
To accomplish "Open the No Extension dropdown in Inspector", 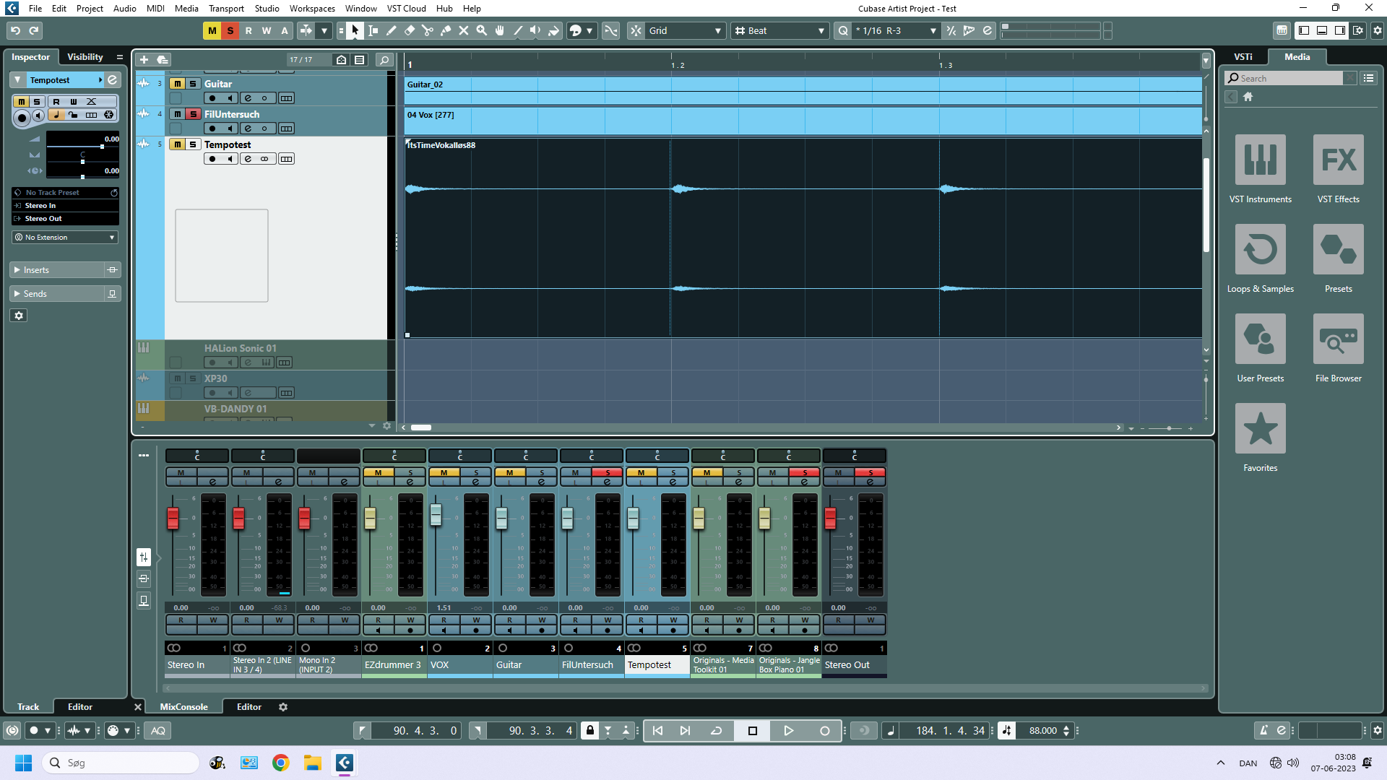I will (x=65, y=237).
